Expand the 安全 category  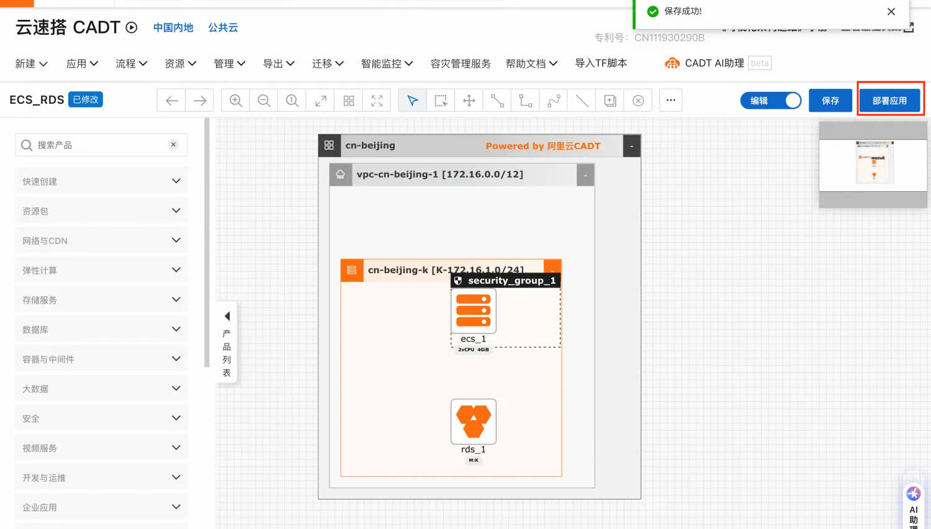pyautogui.click(x=101, y=418)
